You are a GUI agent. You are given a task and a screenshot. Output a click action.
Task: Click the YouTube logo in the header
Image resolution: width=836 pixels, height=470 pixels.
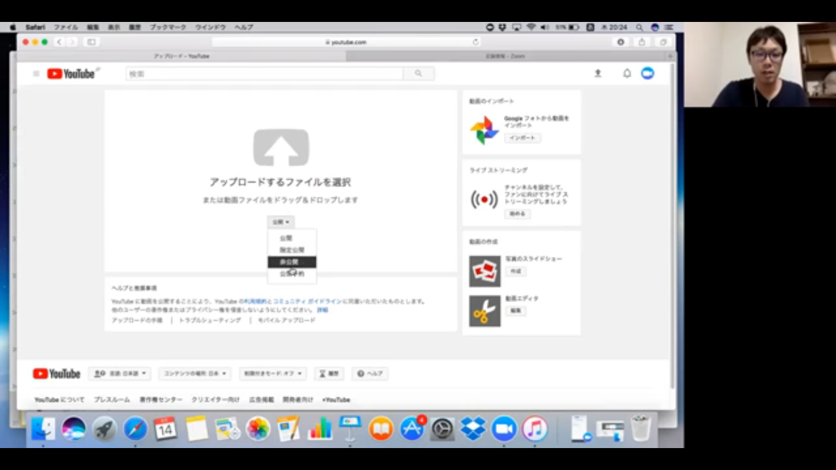[x=71, y=74]
